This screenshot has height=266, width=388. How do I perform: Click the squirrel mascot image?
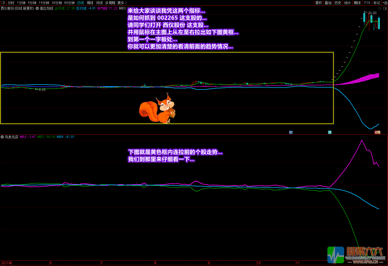click(x=158, y=109)
